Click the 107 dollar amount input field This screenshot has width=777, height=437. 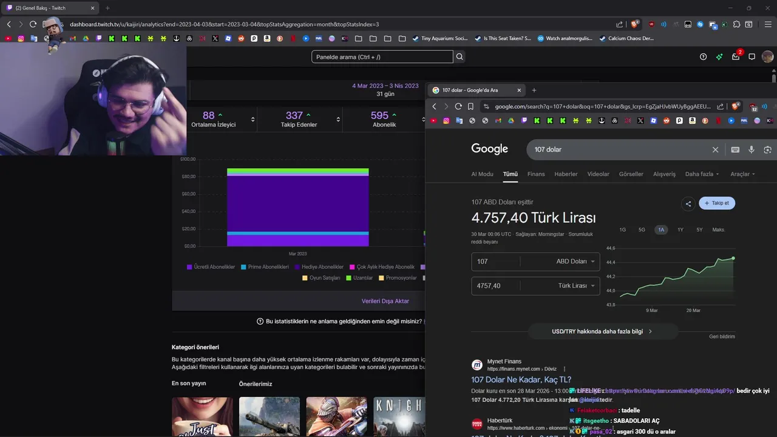[x=495, y=262]
